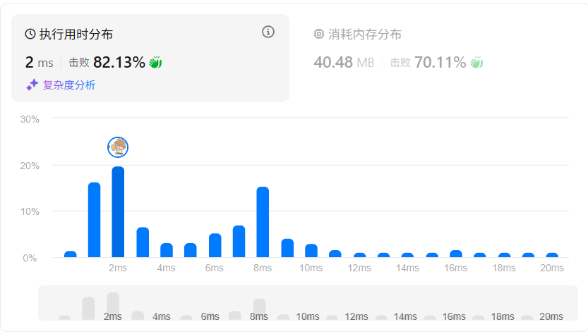Screen dimensions: 588x334
Task: Click the clock icon beside 执行用时分布
Action: 30,34
